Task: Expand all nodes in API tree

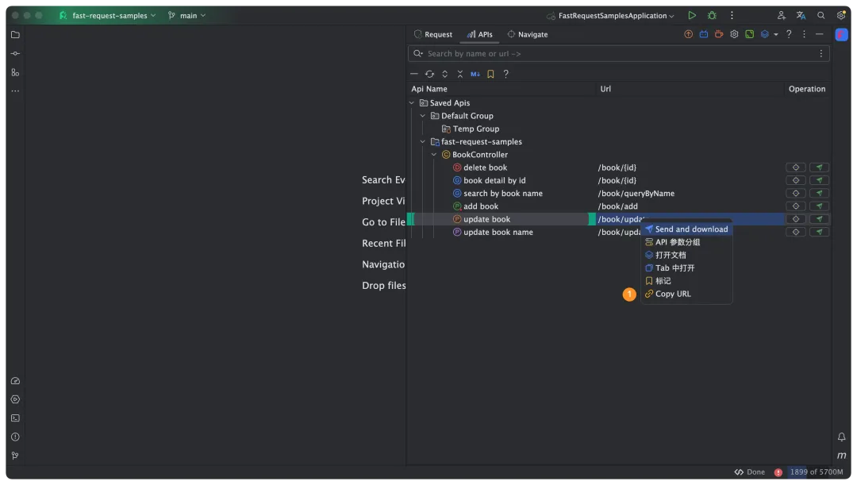Action: 445,74
